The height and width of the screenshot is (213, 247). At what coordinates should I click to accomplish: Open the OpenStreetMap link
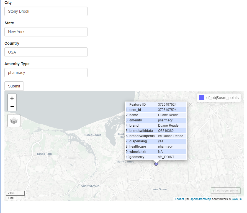click(x=200, y=199)
